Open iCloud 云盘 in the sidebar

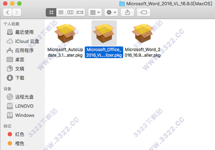(x=23, y=41)
